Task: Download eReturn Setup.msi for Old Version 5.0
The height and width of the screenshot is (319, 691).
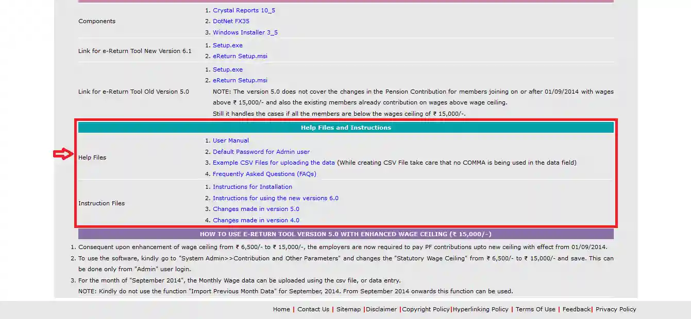Action: coord(240,80)
